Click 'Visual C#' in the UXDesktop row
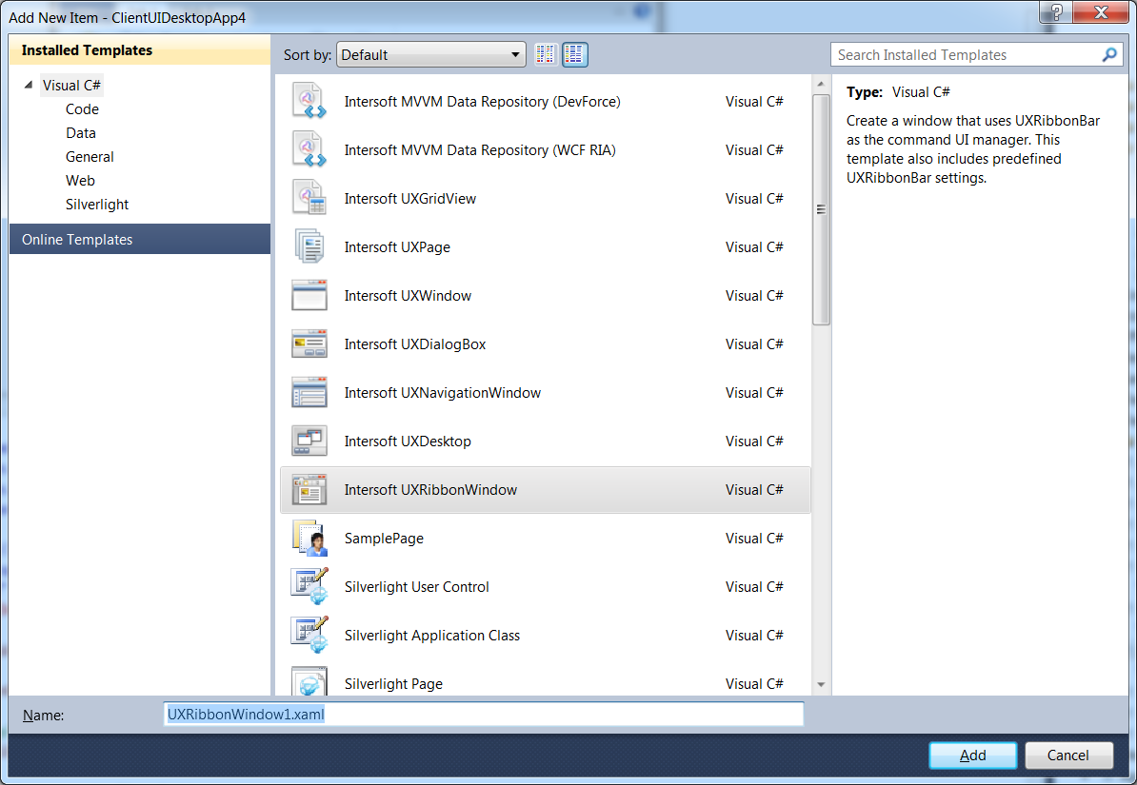 point(754,442)
